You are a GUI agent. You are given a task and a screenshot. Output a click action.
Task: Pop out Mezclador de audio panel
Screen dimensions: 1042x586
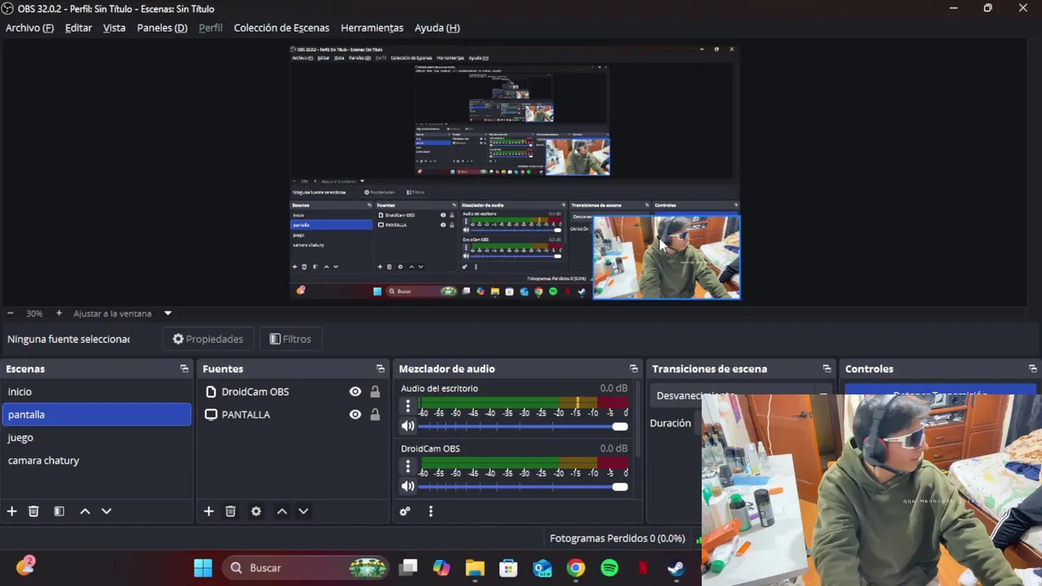click(x=633, y=369)
